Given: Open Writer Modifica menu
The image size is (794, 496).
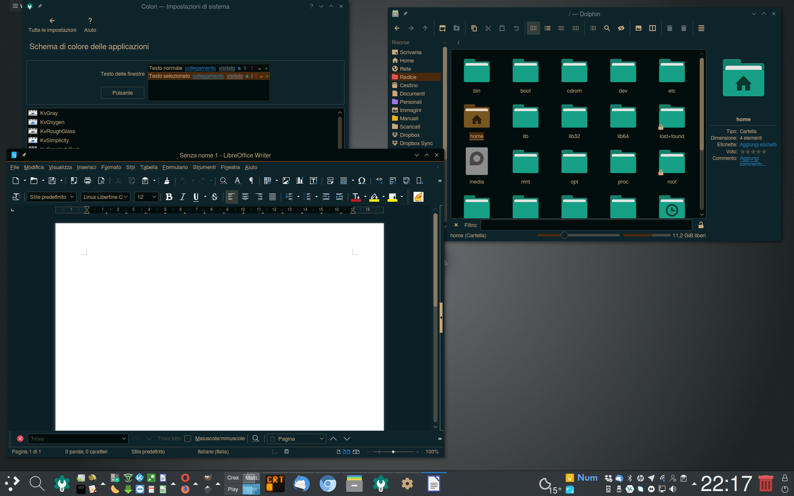Looking at the screenshot, I should (x=34, y=167).
